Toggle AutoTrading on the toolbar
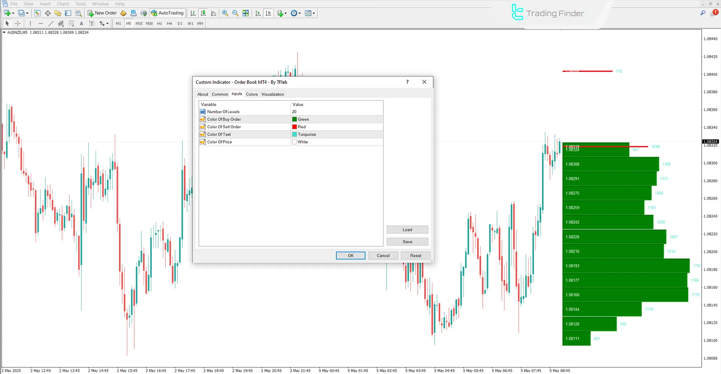The height and width of the screenshot is (374, 721). (167, 13)
